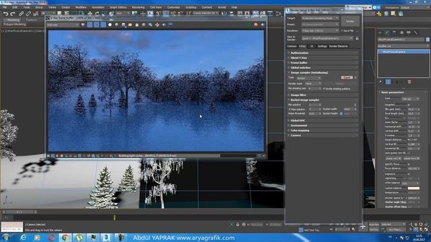The height and width of the screenshot is (242, 431).
Task: Select the Link tool (chain icon)
Action: [21, 13]
